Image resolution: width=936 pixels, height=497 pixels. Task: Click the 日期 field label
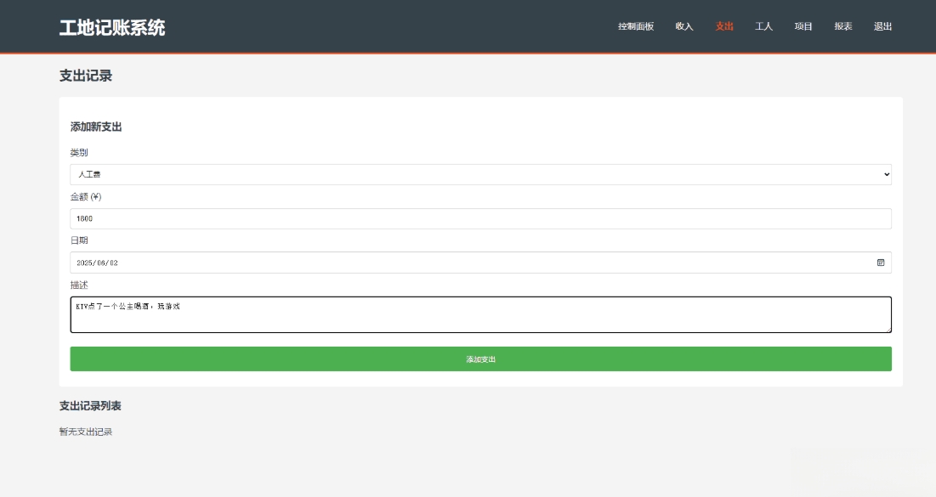tap(79, 240)
